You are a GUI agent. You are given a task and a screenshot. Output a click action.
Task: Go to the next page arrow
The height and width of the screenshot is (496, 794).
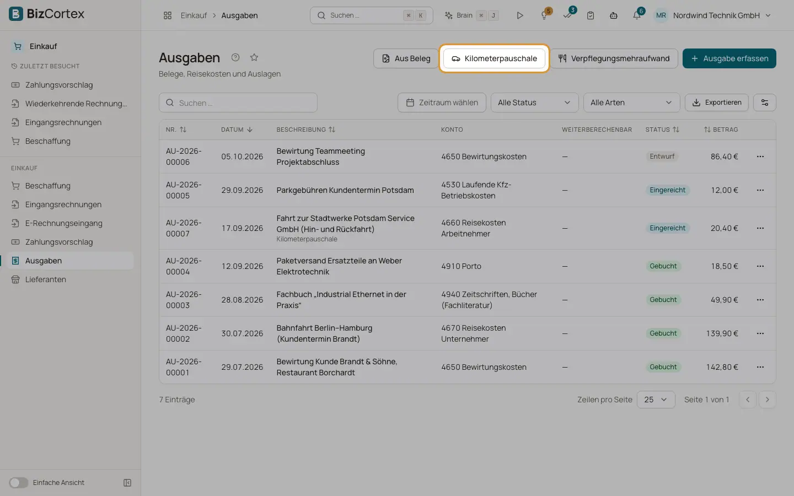click(767, 400)
